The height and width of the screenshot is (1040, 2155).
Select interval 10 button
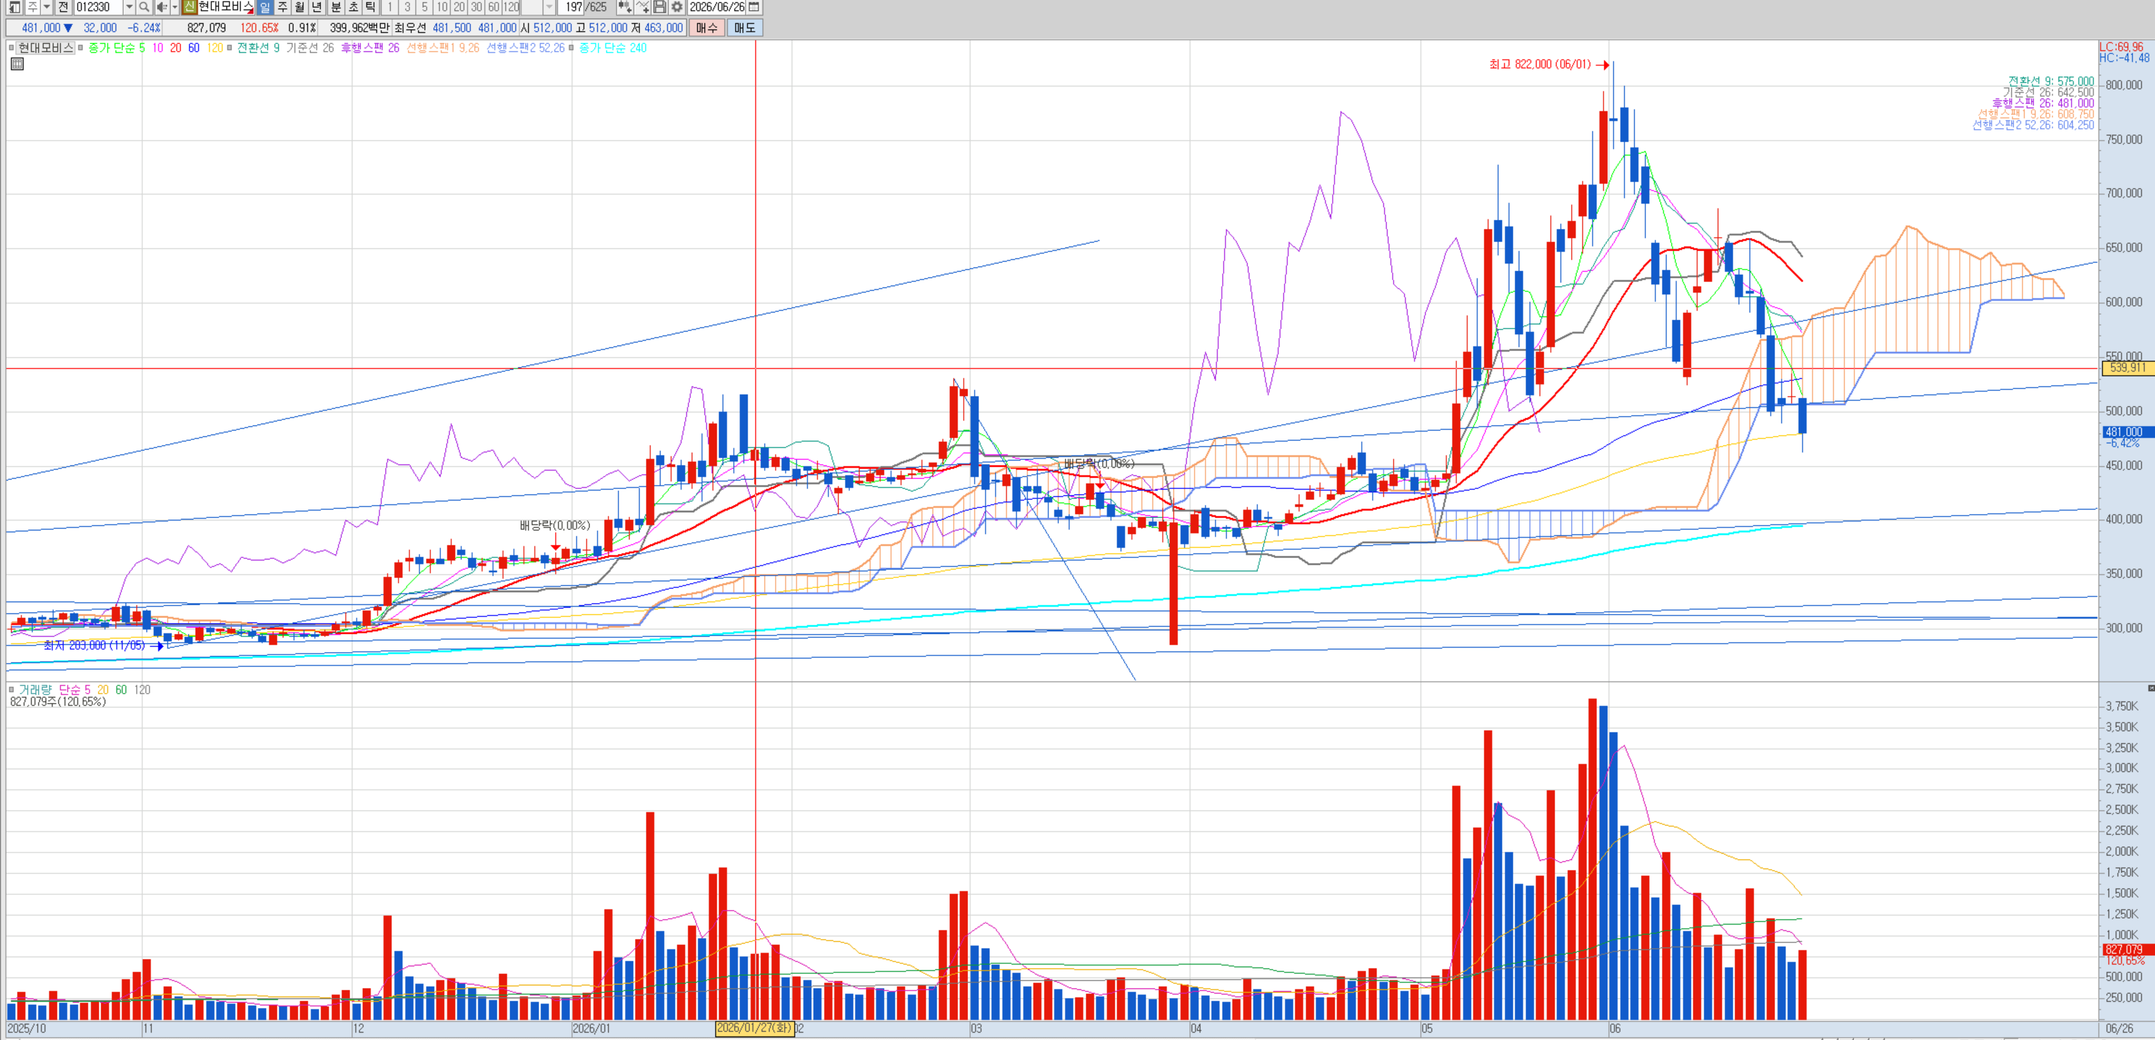point(442,7)
